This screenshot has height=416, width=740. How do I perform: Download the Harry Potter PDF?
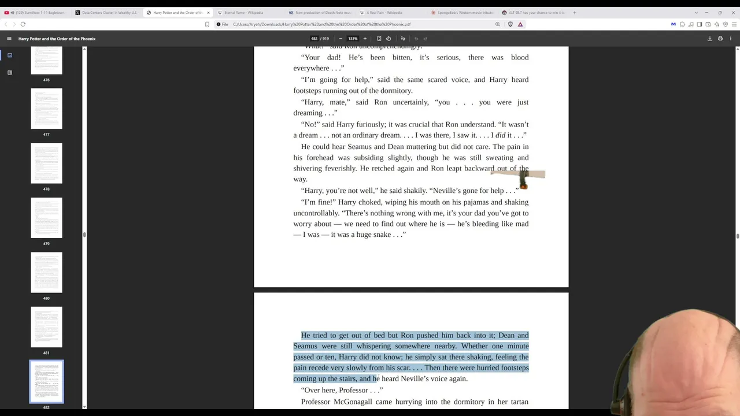tap(710, 39)
